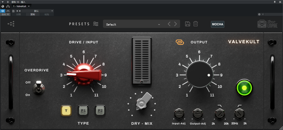Select type T button
This screenshot has height=130, width=283.
pyautogui.click(x=66, y=110)
